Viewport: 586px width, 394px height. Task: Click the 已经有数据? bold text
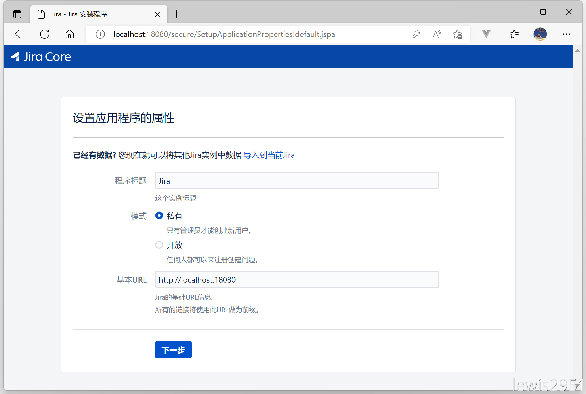click(x=94, y=155)
